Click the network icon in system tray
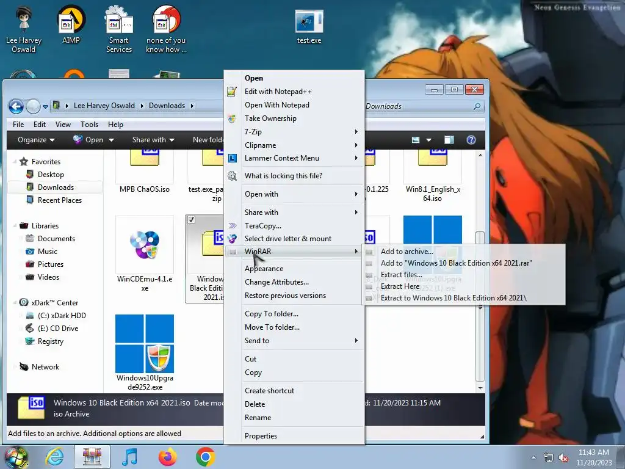This screenshot has height=469, width=625. (x=548, y=458)
